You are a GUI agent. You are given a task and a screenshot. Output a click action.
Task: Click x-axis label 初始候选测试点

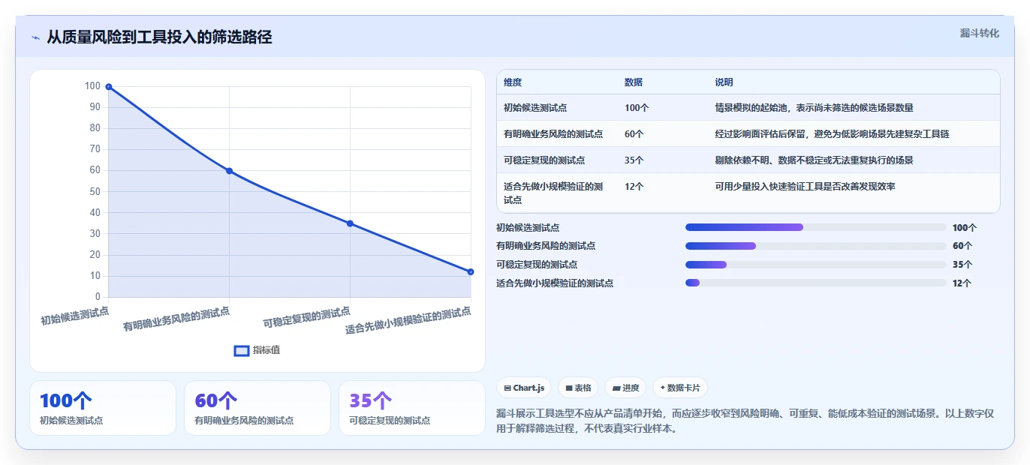(x=75, y=316)
